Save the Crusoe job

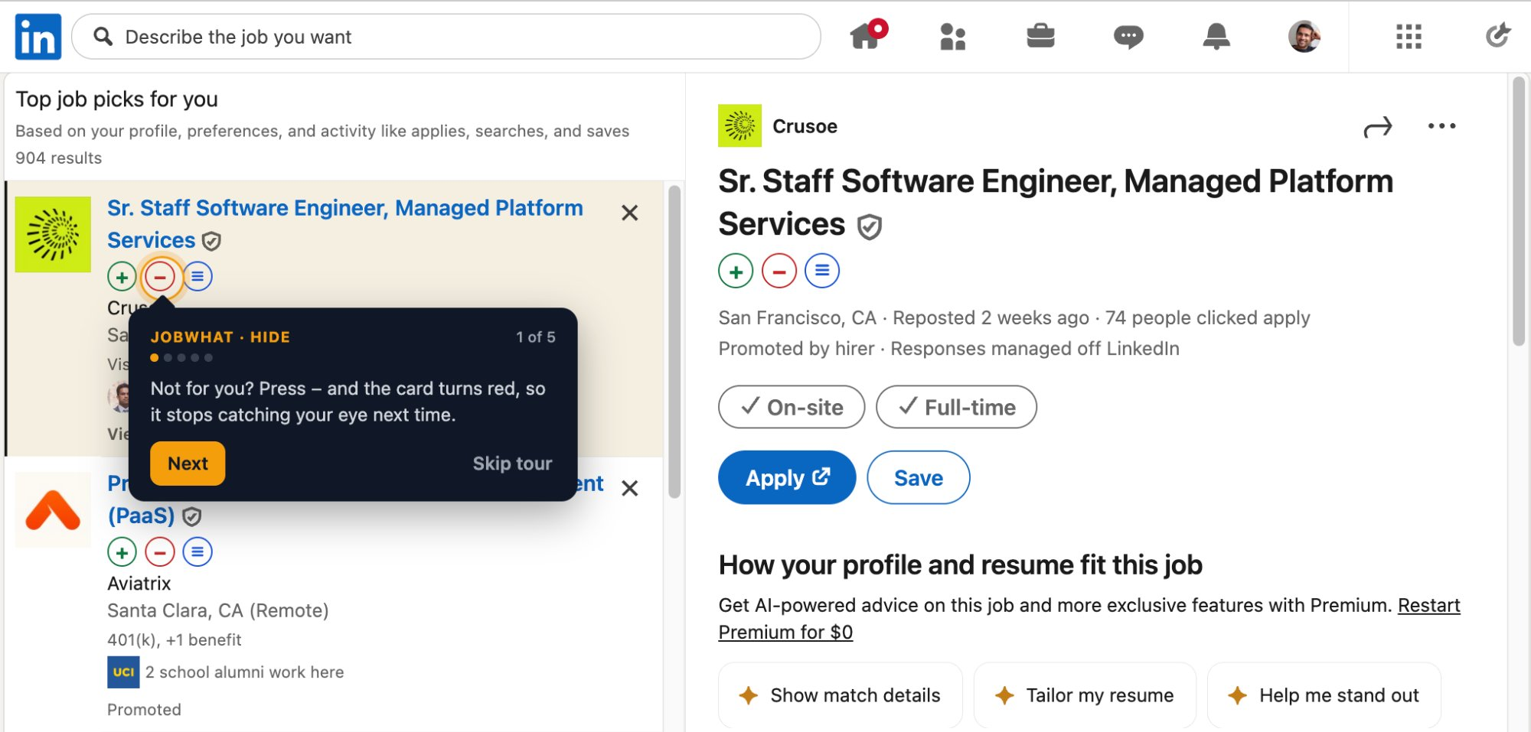pyautogui.click(x=918, y=477)
